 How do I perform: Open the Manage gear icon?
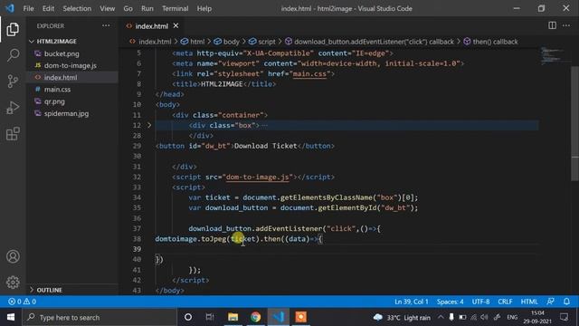coord(13,283)
